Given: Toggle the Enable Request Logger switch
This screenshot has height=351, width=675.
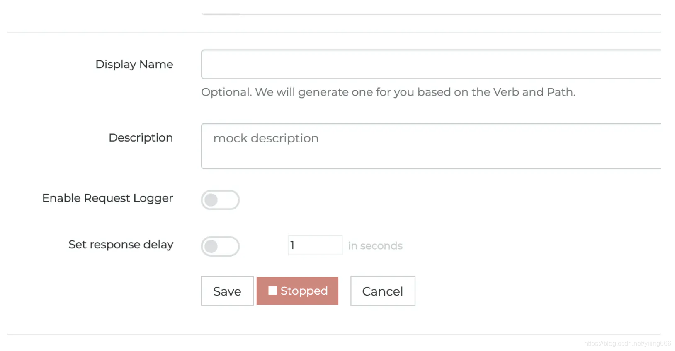Looking at the screenshot, I should tap(220, 200).
